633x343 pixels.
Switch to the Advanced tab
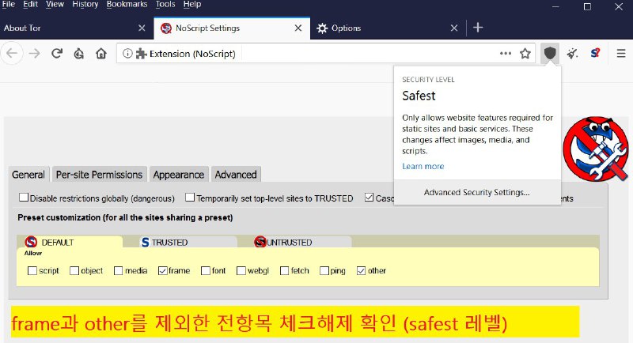coord(236,175)
